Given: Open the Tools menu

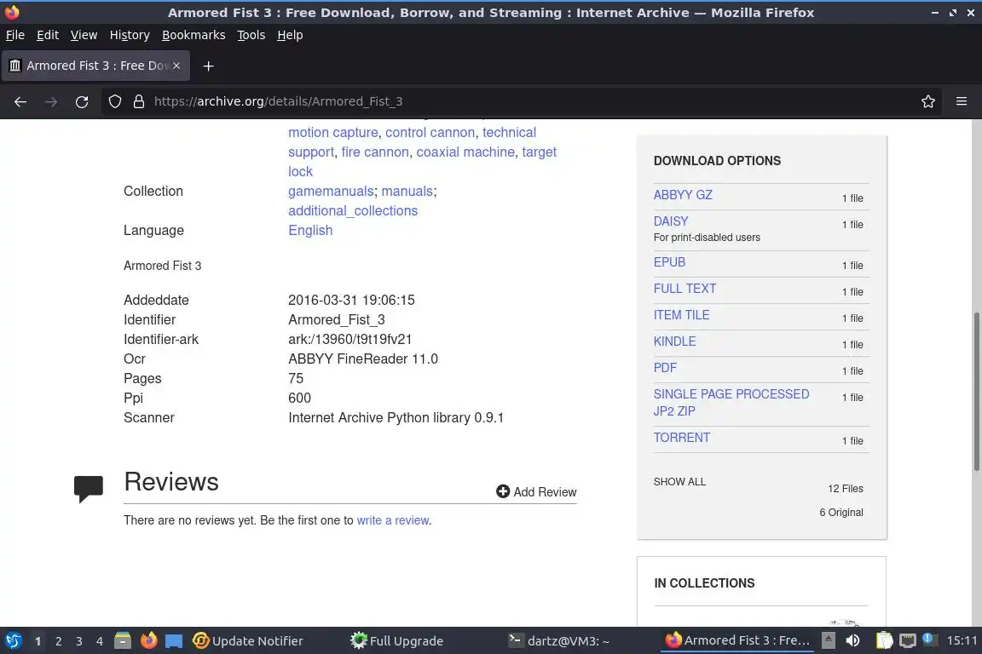Looking at the screenshot, I should 251,35.
